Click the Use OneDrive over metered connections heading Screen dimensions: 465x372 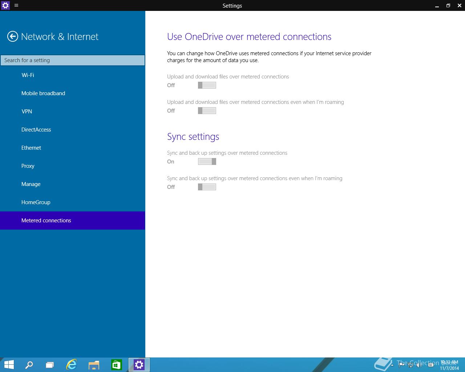249,37
